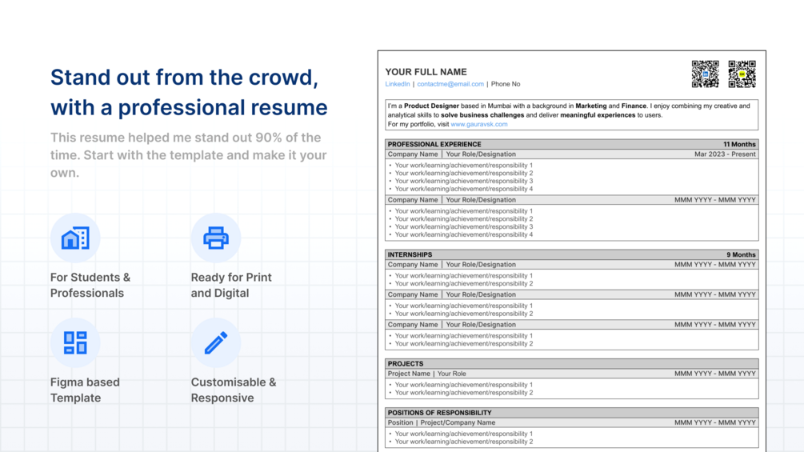Click the dashboard icon for Figma based Template
Screen dimensions: 804x452
pyautogui.click(x=75, y=343)
